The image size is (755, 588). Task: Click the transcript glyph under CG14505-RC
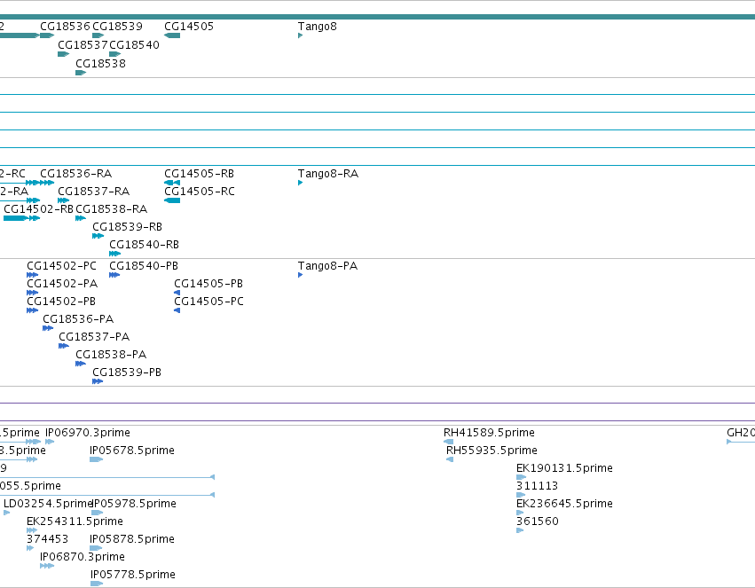pyautogui.click(x=172, y=200)
